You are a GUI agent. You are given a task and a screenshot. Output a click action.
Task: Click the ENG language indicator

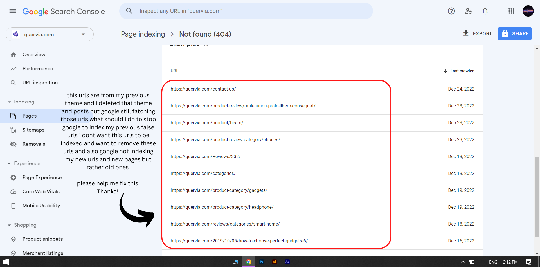click(x=493, y=262)
